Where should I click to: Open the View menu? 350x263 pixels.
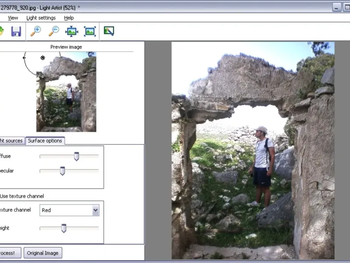coord(13,18)
